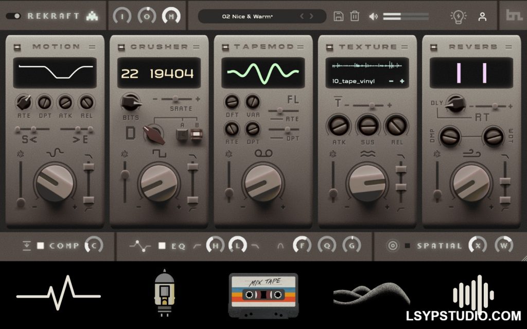Toggle the Reverb module on/off
This screenshot has width=527, height=329.
click(434, 47)
